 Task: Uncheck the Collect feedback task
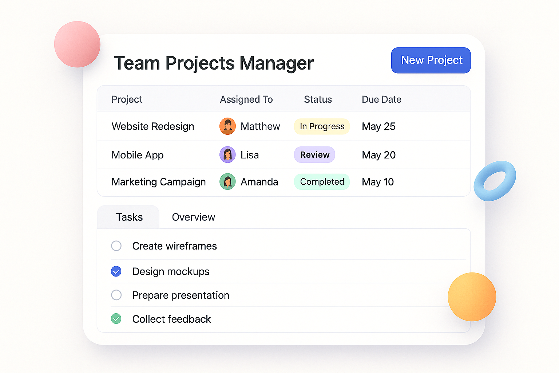coord(116,319)
